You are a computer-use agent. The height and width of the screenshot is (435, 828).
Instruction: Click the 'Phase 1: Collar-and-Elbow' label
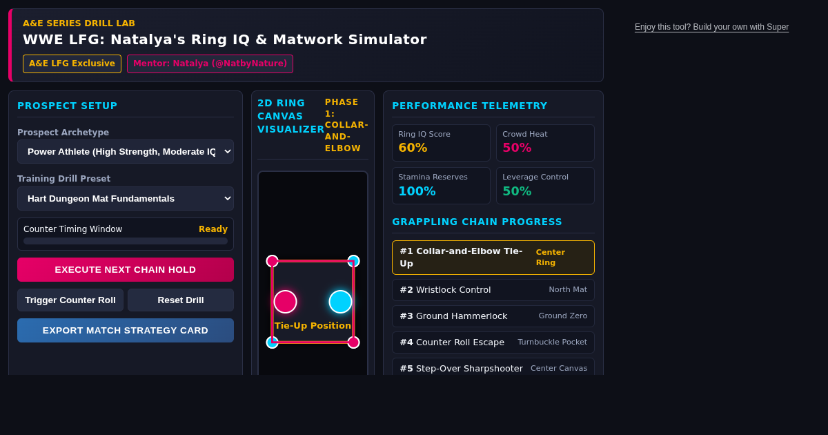coord(346,125)
